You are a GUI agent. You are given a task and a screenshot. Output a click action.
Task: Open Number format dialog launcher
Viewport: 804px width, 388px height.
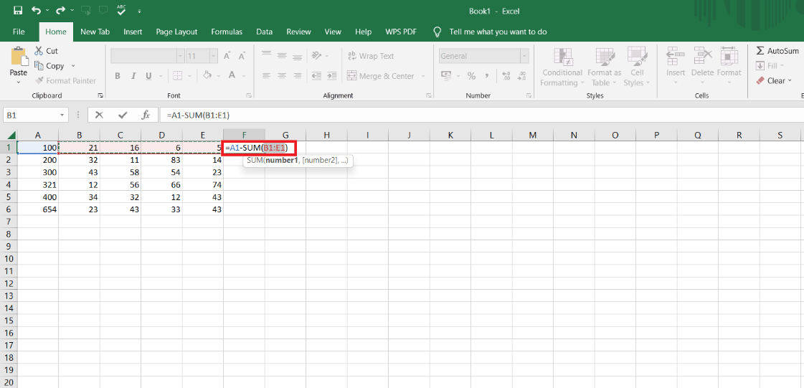tap(529, 95)
